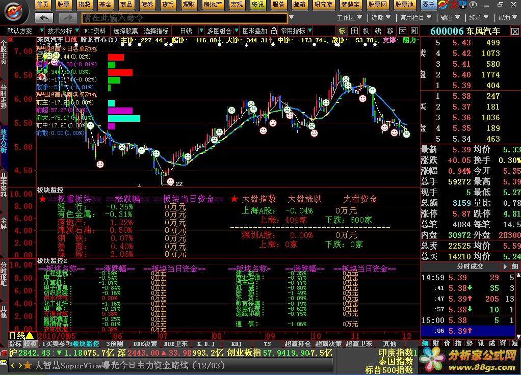Click the 细 button beside 分时成交

click(515, 266)
